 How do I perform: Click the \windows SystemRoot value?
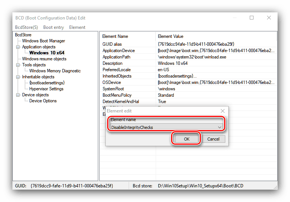166,89
